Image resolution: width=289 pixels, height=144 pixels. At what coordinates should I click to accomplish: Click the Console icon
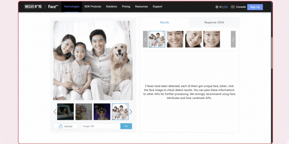coord(233,7)
